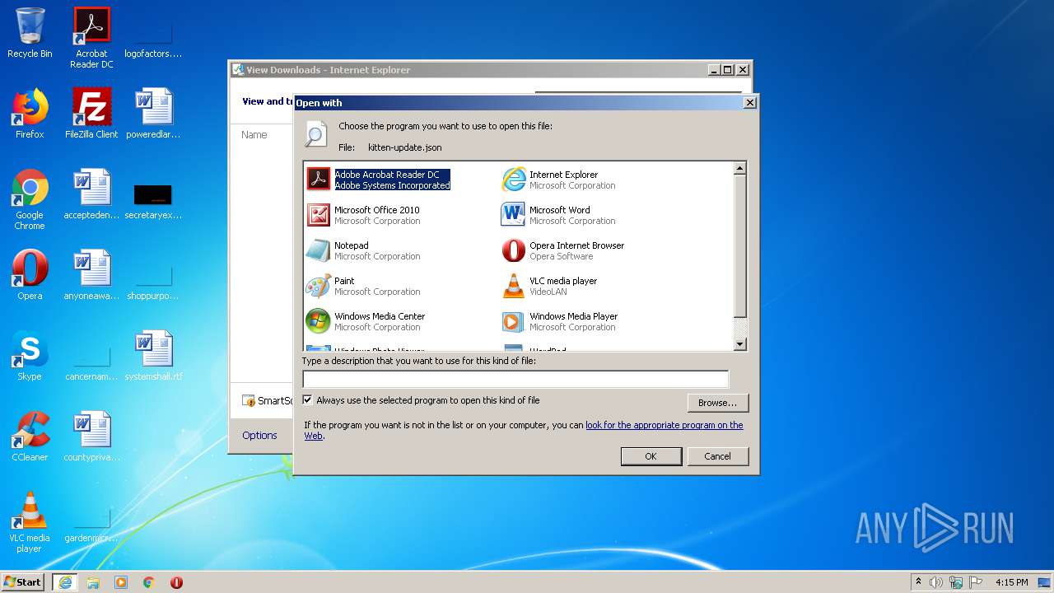Show hidden tray icons arrow
Screen dimensions: 1054x593
pyautogui.click(x=918, y=582)
